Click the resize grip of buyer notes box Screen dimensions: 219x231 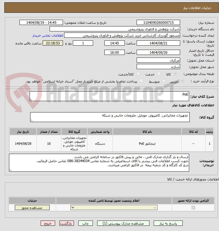(10, 170)
